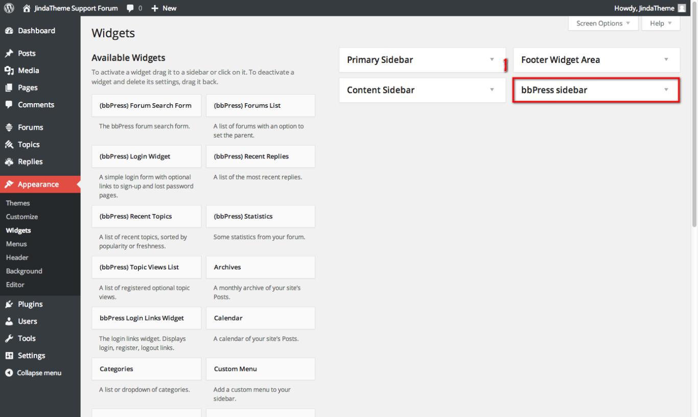The width and height of the screenshot is (698, 417).
Task: Click text "The bbPress forum search form."
Action: click(x=145, y=126)
